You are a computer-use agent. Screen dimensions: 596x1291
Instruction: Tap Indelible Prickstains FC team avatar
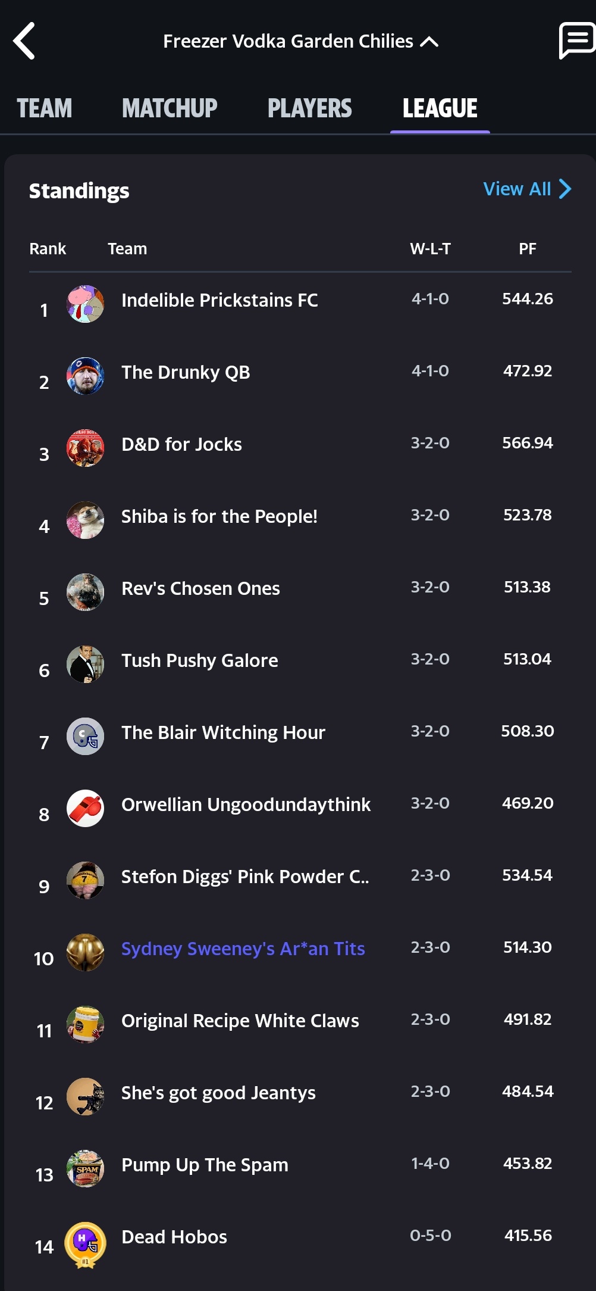point(85,304)
